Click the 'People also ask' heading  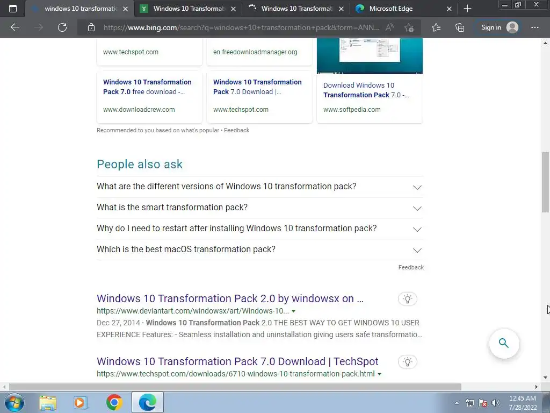(x=140, y=165)
